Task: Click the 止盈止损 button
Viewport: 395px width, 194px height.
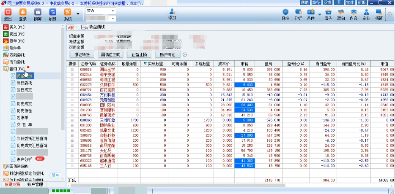Action: [139, 55]
